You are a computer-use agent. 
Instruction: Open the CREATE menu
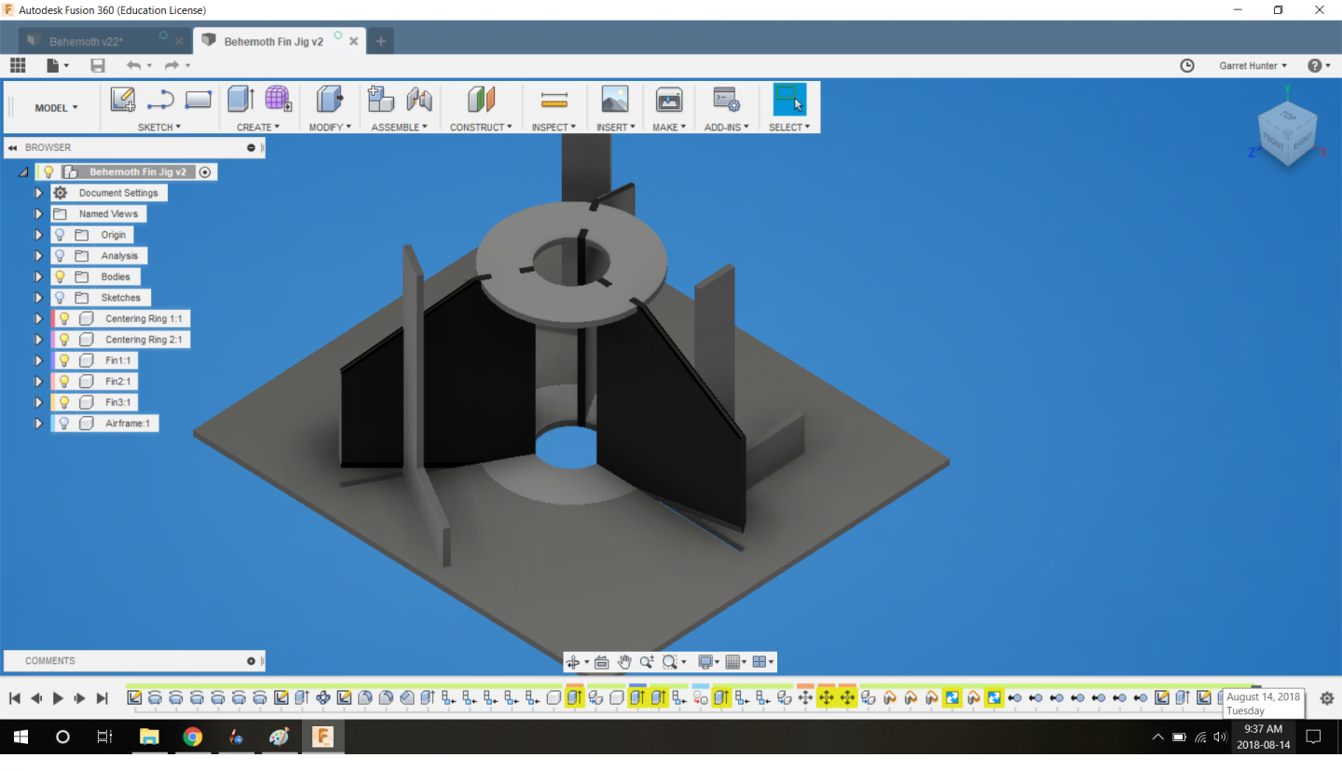point(258,127)
